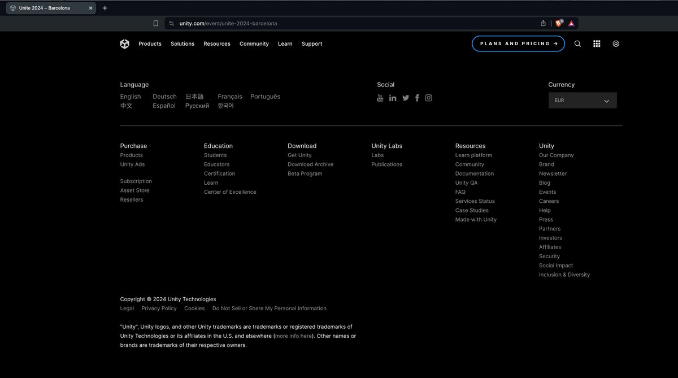Open the Careers footer link
The height and width of the screenshot is (378, 678).
pos(549,201)
